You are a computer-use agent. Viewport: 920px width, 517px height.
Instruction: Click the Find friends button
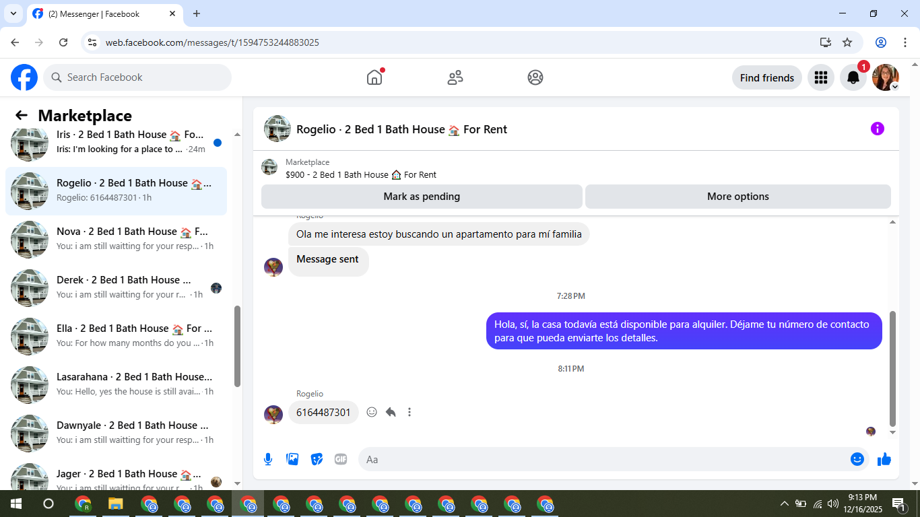(x=767, y=77)
